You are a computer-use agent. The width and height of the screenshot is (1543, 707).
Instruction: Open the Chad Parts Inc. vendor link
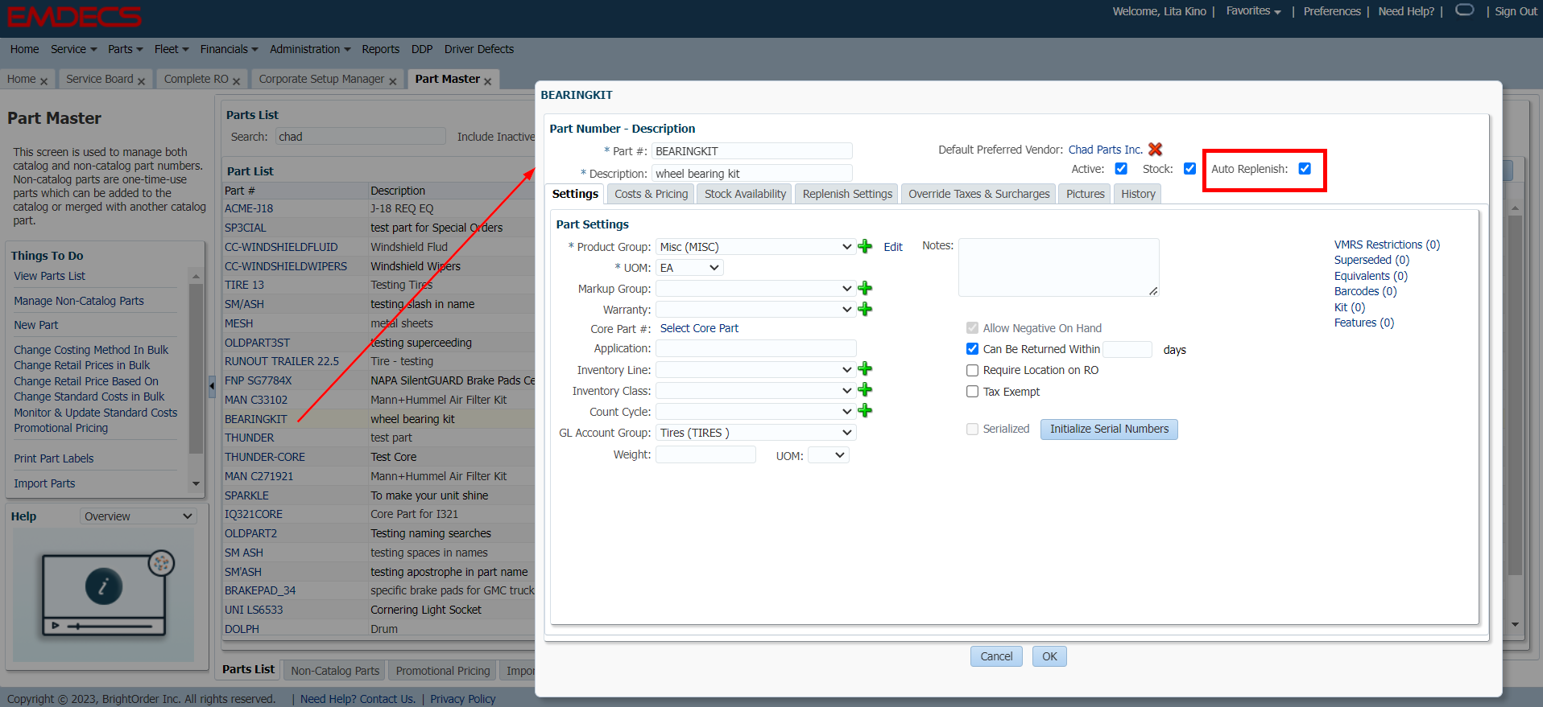pos(1105,150)
